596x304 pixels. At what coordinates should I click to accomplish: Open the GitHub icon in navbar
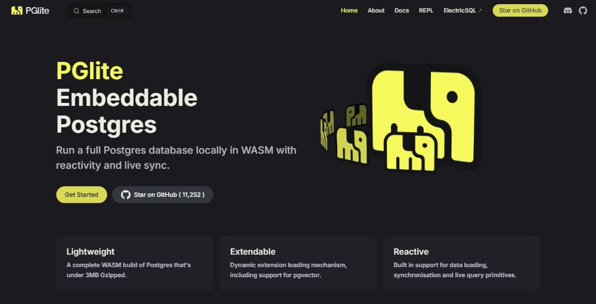[583, 11]
